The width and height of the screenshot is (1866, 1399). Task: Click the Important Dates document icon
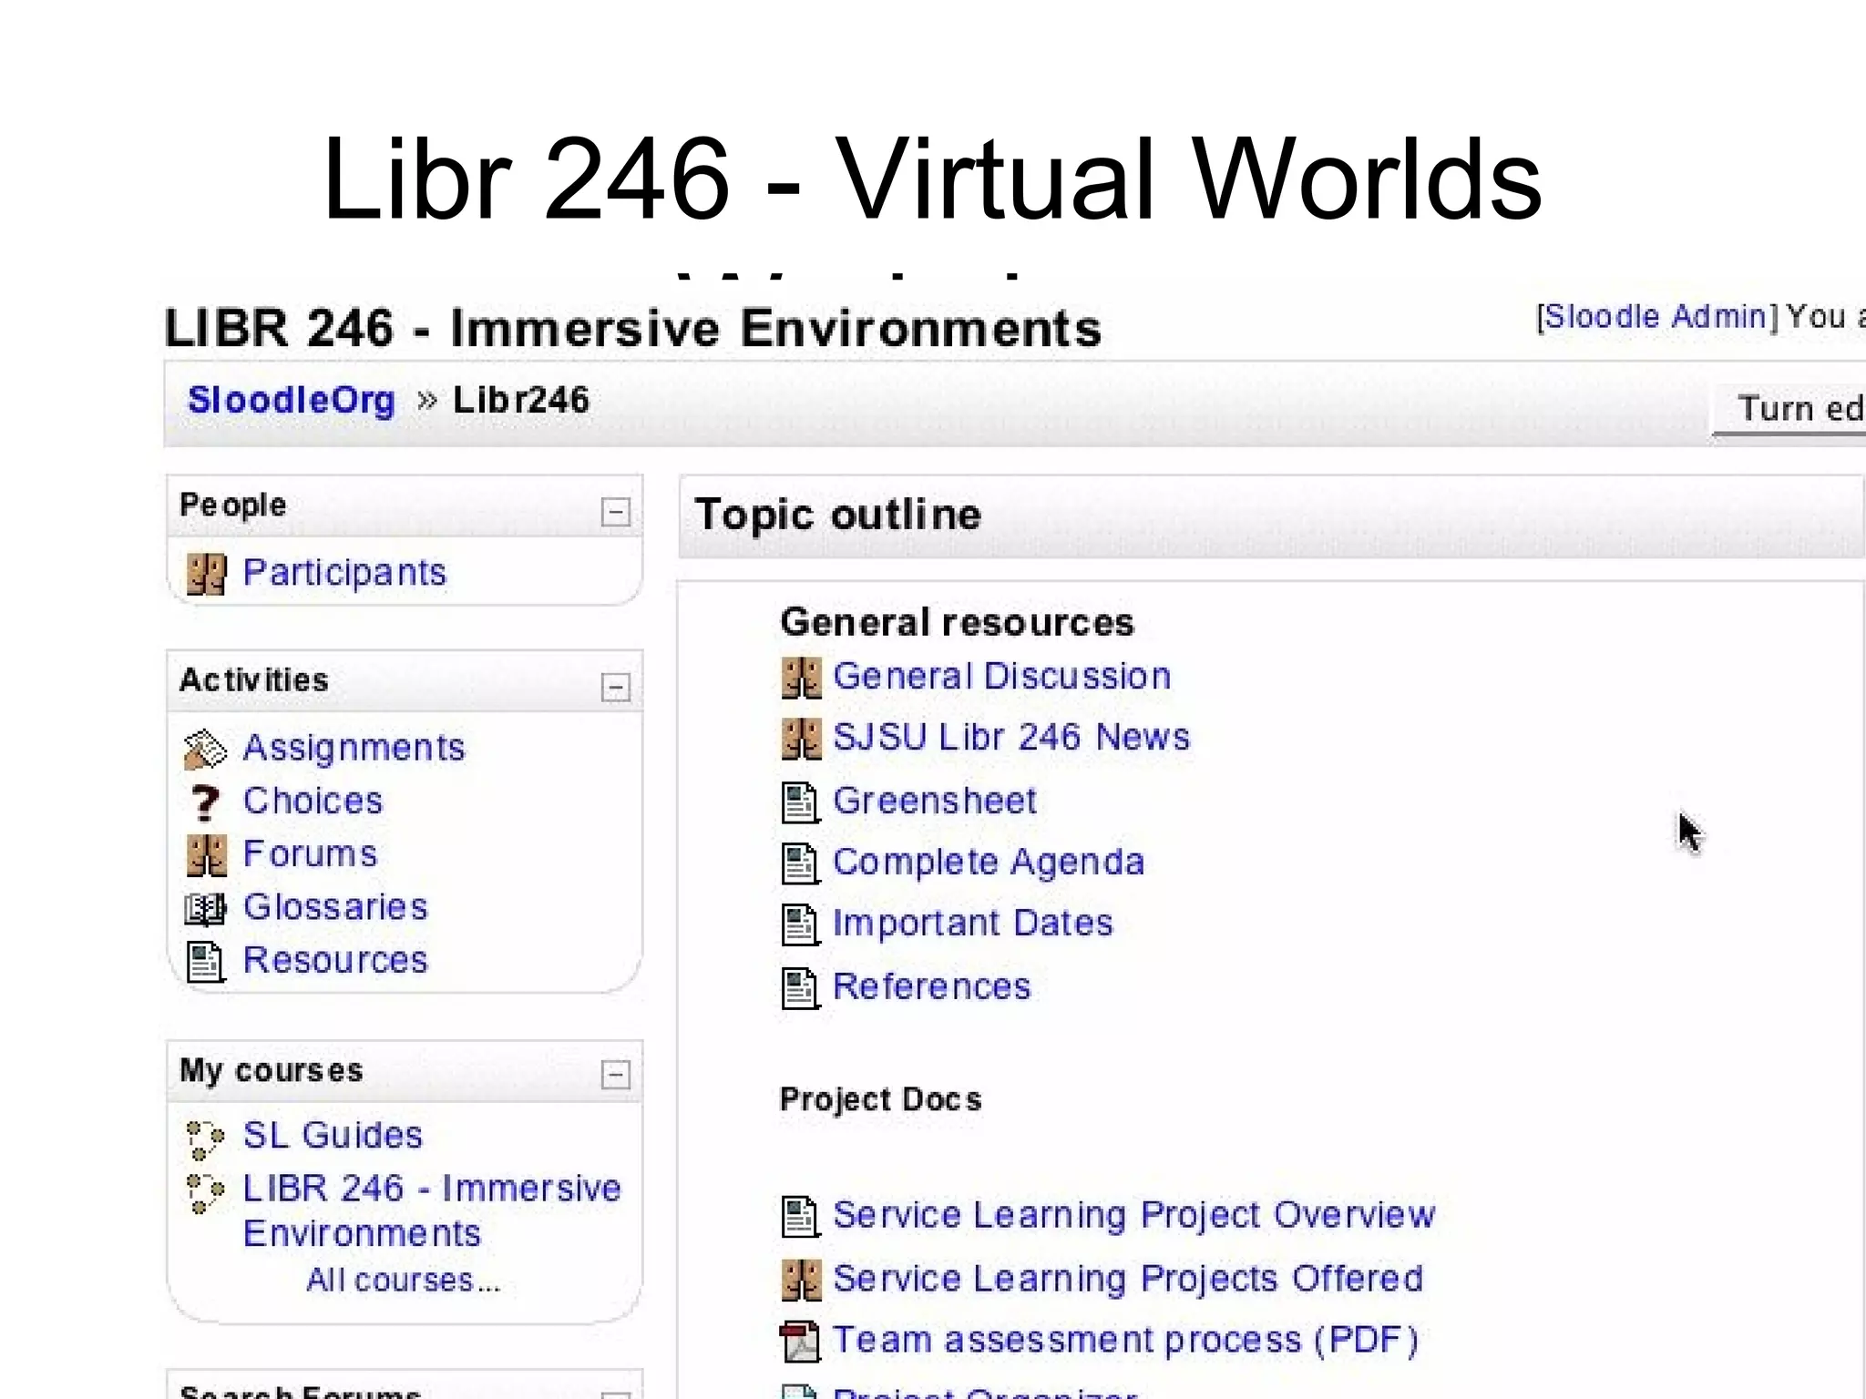coord(801,924)
